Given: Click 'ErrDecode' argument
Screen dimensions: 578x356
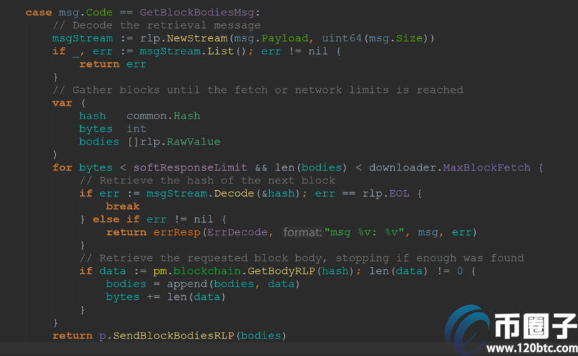Looking at the screenshot, I should pyautogui.click(x=237, y=232).
